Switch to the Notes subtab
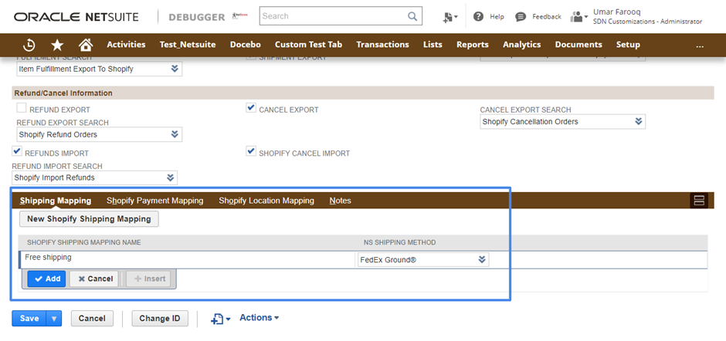 coord(341,201)
